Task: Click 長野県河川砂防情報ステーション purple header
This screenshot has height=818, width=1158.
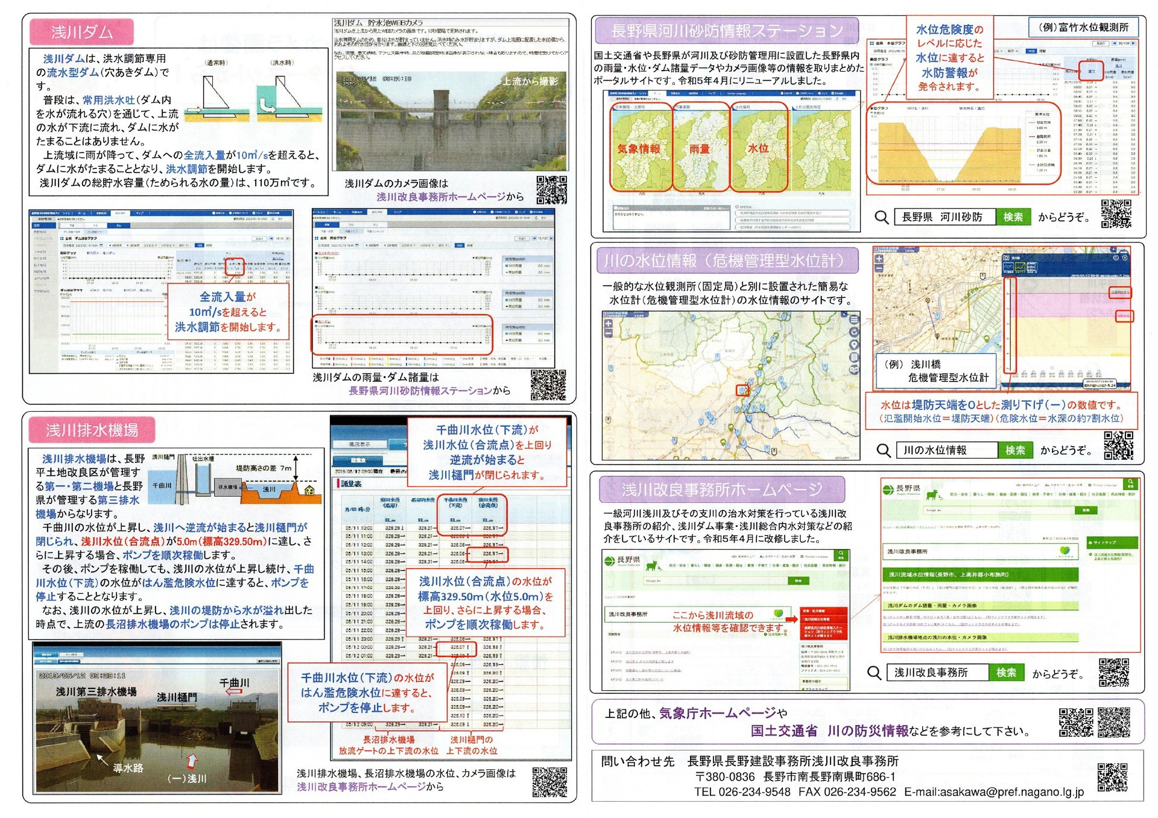Action: point(727,31)
